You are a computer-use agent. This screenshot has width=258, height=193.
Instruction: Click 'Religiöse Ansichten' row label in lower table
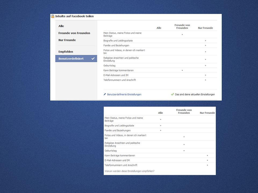pos(122,144)
